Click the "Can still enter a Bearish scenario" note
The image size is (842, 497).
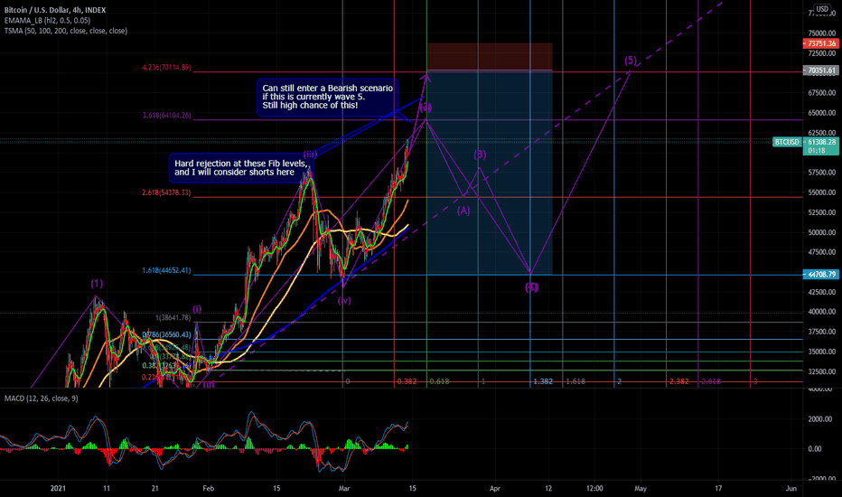328,97
